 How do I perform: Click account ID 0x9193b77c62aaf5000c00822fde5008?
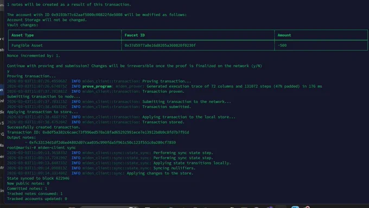point(87,15)
